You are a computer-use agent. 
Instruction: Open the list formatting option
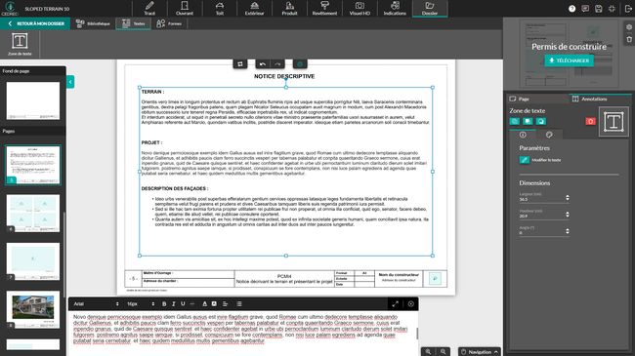click(x=239, y=303)
